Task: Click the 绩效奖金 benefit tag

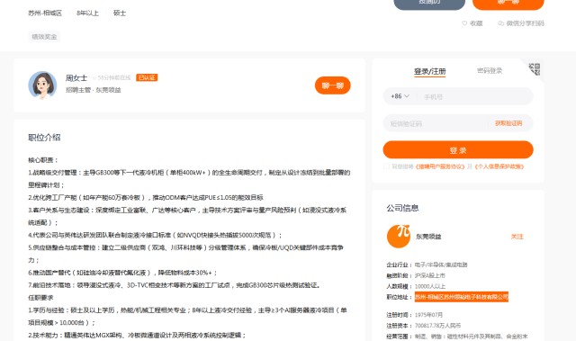Action: pos(44,37)
